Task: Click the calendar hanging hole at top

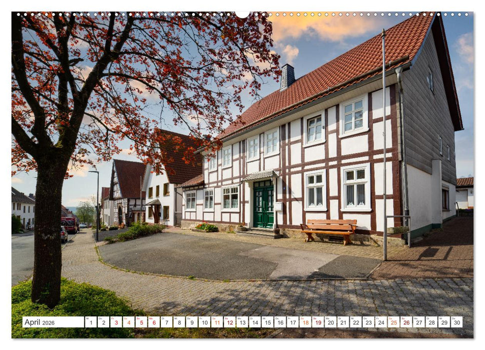Action: [242, 13]
